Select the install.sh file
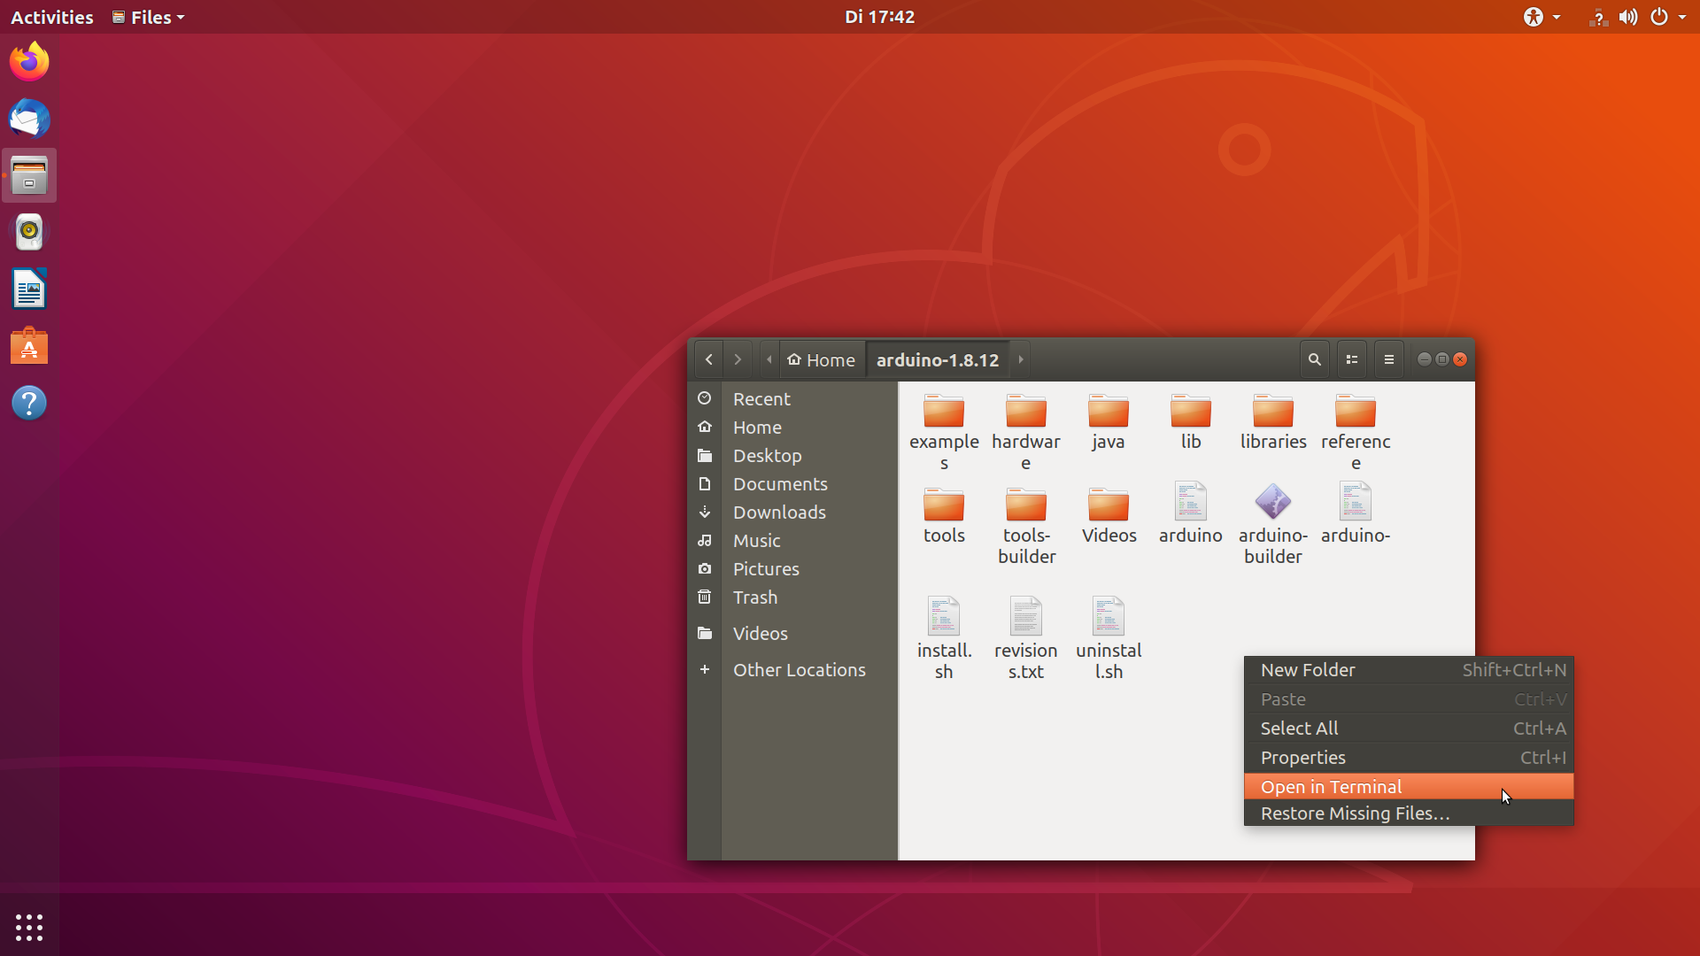Screen dimensions: 1700x956 944,638
